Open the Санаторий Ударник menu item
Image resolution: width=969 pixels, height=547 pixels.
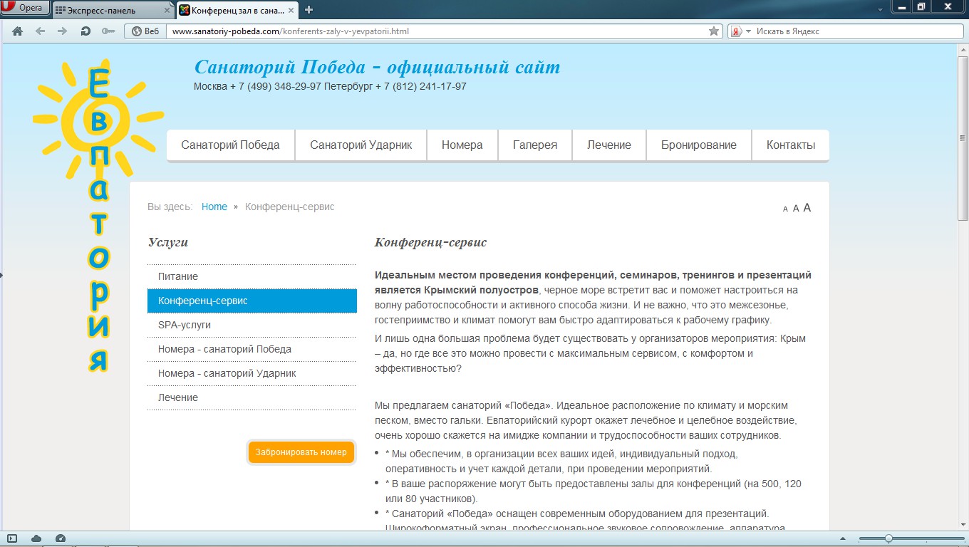click(x=361, y=145)
